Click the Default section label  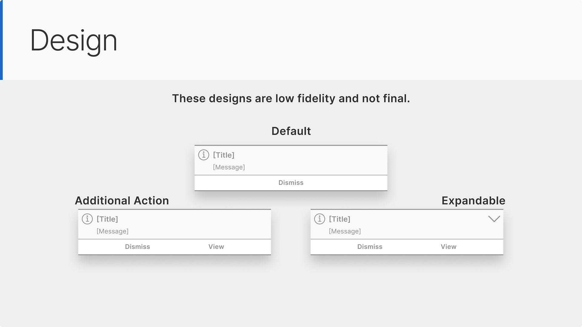click(x=291, y=131)
